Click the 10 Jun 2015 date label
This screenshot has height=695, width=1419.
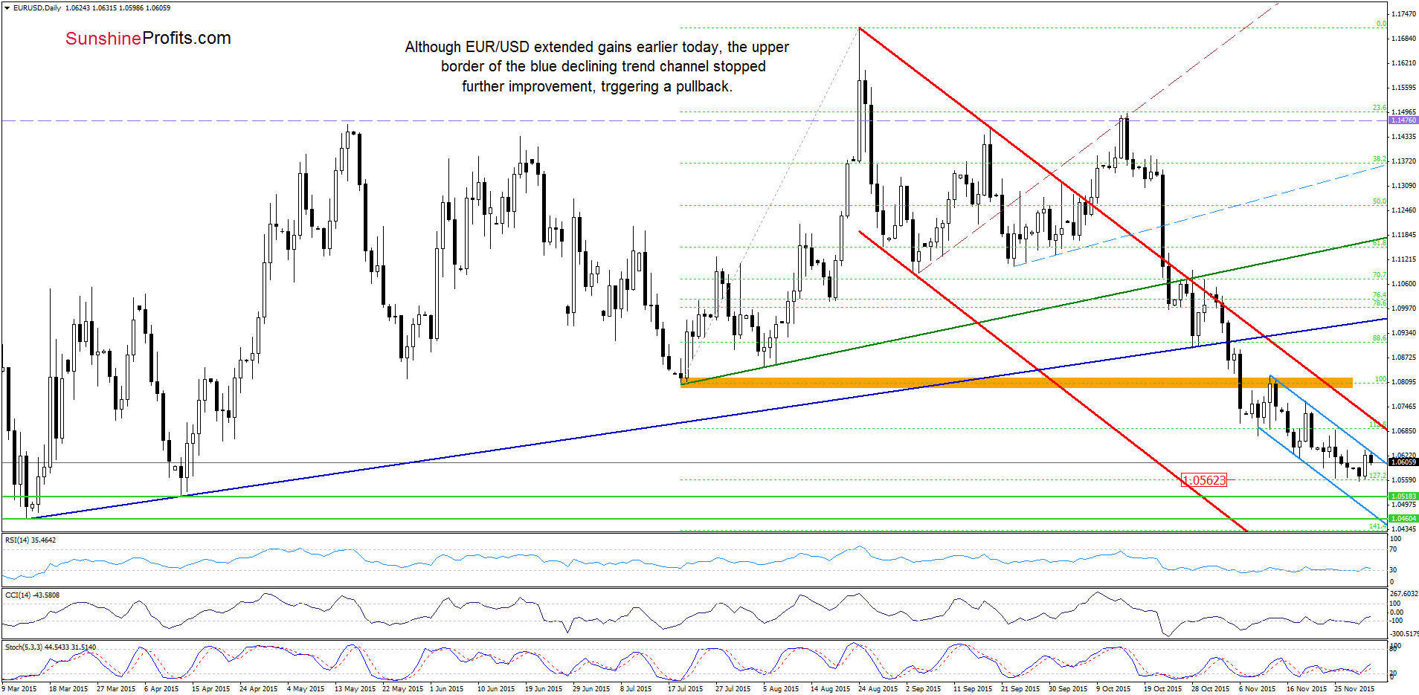496,689
